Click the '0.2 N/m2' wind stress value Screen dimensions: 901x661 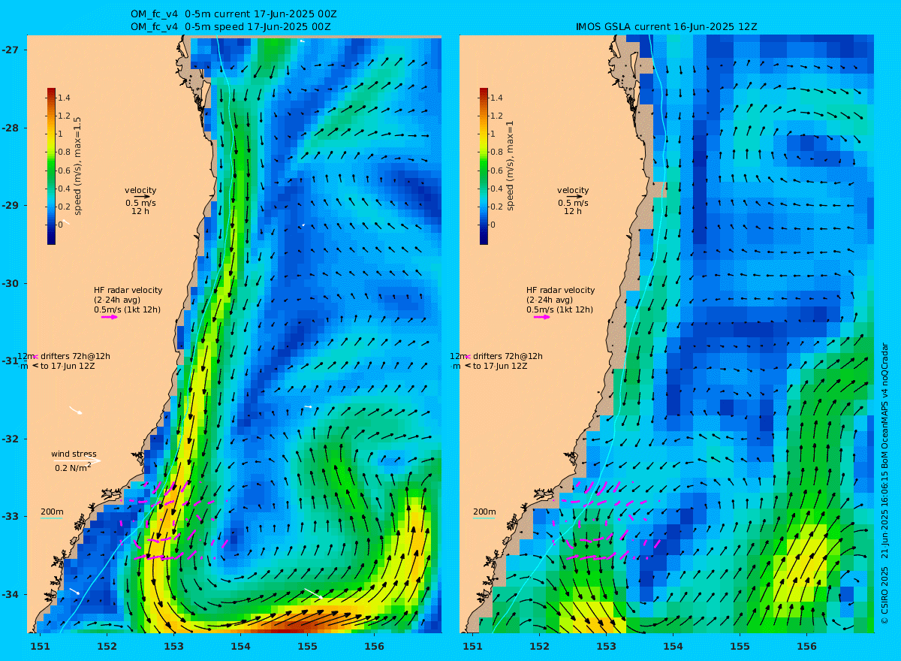click(x=73, y=467)
